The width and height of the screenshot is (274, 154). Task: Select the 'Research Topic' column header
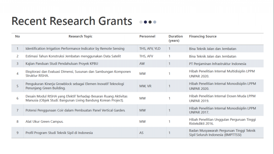(80, 36)
